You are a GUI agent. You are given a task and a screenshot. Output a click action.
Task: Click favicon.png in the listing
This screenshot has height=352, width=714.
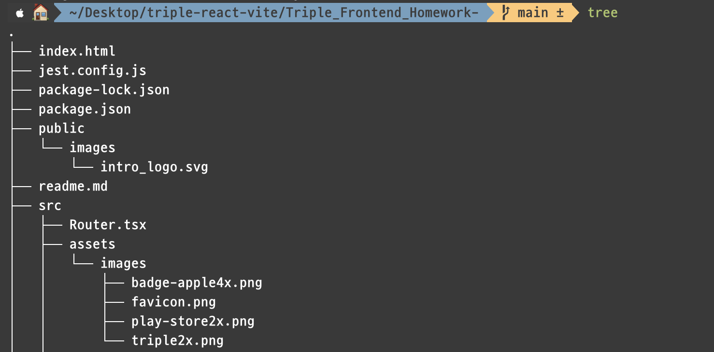point(173,302)
